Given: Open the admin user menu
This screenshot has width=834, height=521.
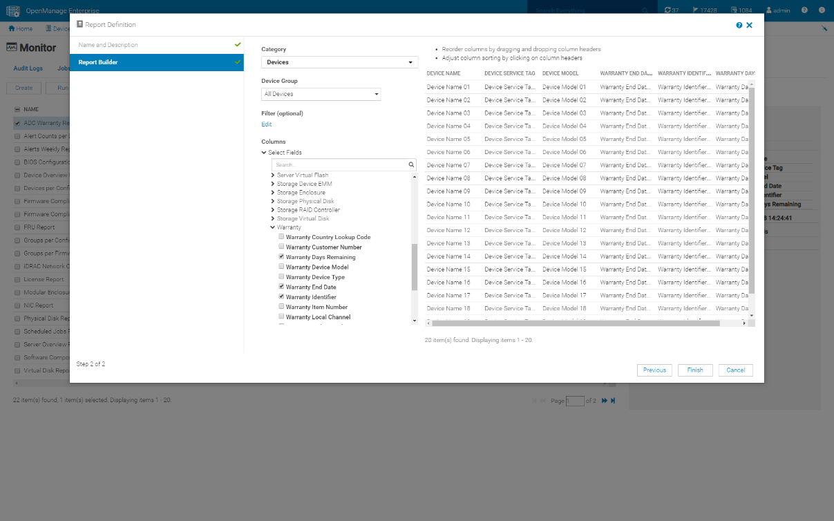Looking at the screenshot, I should 778,10.
